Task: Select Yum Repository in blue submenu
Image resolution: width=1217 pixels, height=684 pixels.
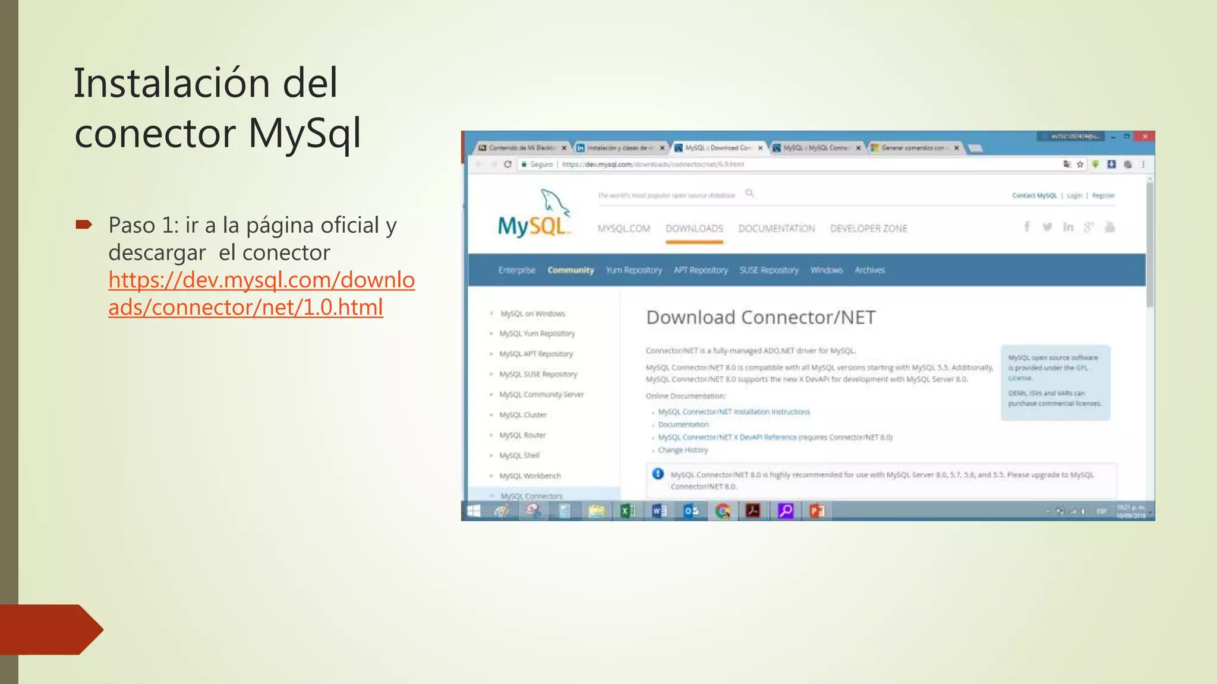Action: (633, 270)
